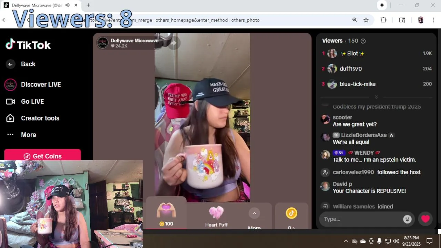The width and height of the screenshot is (441, 248).
Task: Open scooter's chat avatar
Action: [325, 119]
